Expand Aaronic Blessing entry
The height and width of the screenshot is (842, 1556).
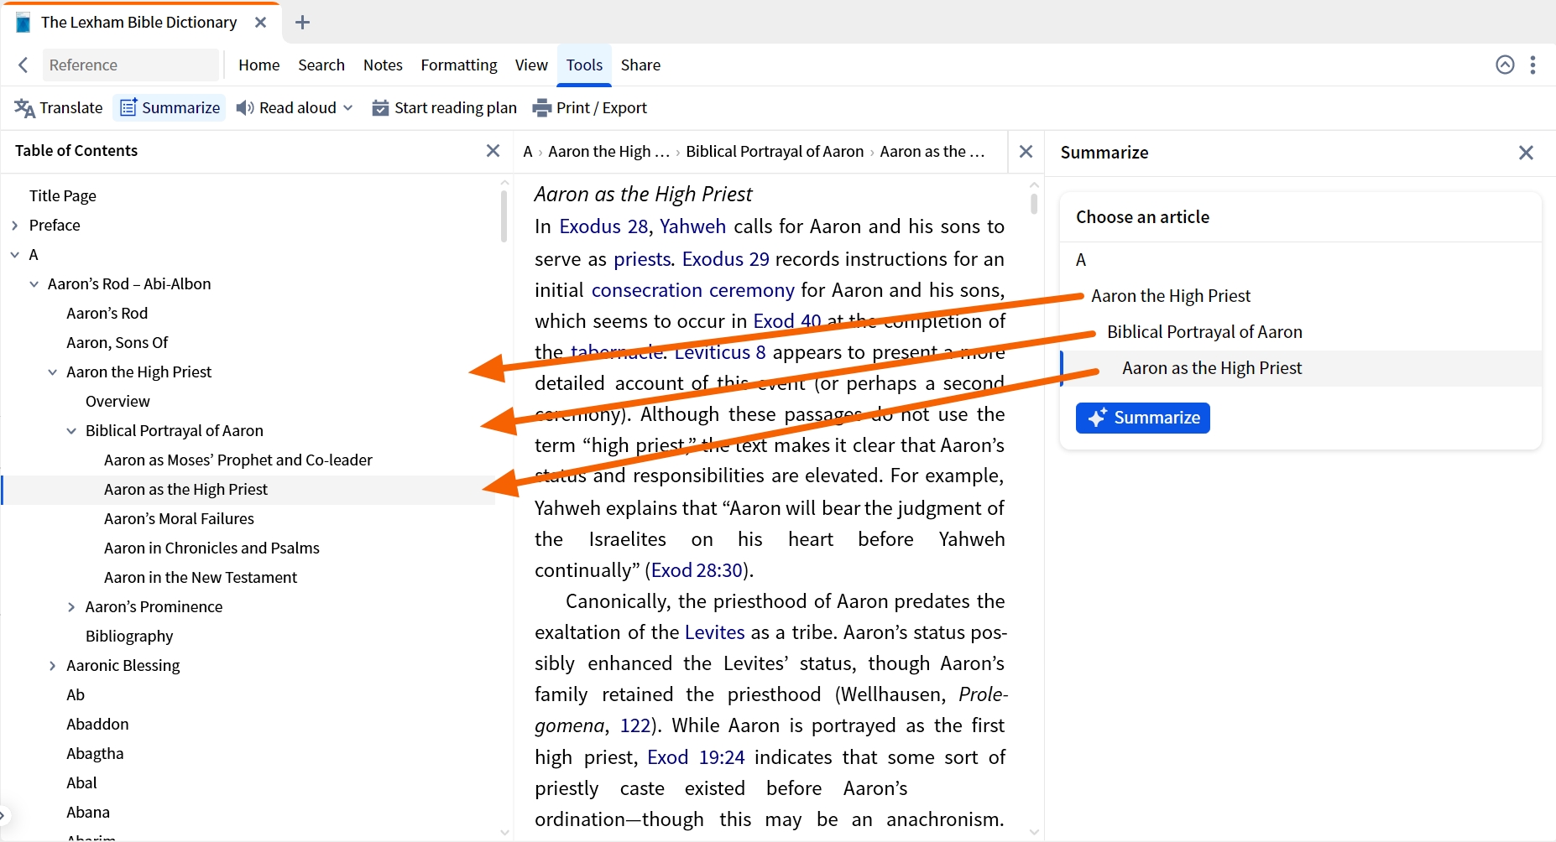click(53, 665)
